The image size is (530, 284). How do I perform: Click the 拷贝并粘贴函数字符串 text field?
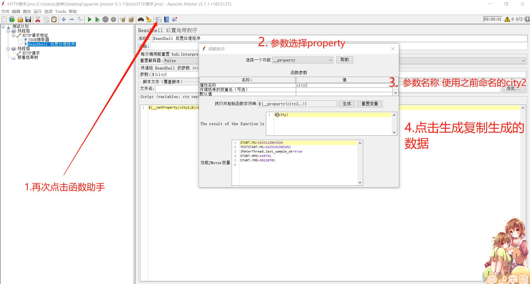(x=297, y=104)
